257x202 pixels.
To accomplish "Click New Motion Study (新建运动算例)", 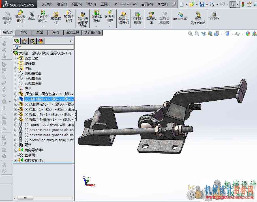I will pyautogui.click(x=124, y=18).
